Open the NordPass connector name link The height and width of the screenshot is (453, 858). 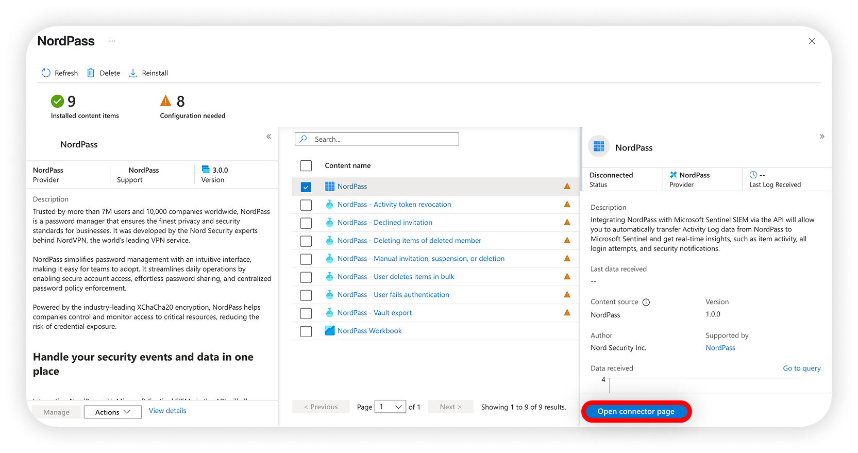pos(352,187)
